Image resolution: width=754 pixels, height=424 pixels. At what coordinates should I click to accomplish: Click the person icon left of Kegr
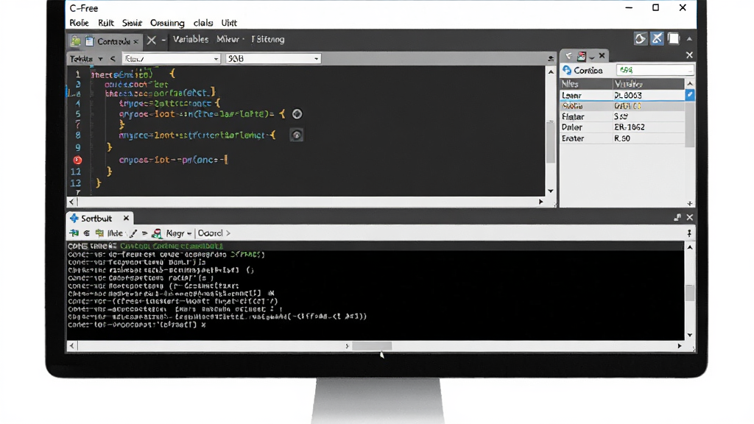click(x=157, y=233)
